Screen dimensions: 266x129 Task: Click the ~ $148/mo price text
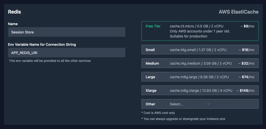[x=245, y=91]
